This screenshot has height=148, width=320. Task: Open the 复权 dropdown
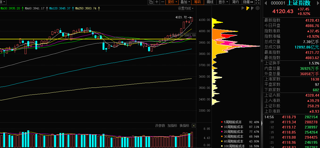click(x=172, y=2)
